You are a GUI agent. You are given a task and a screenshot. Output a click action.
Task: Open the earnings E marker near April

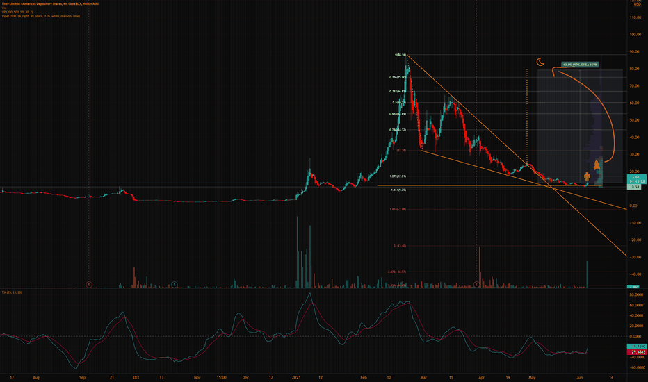(x=476, y=285)
